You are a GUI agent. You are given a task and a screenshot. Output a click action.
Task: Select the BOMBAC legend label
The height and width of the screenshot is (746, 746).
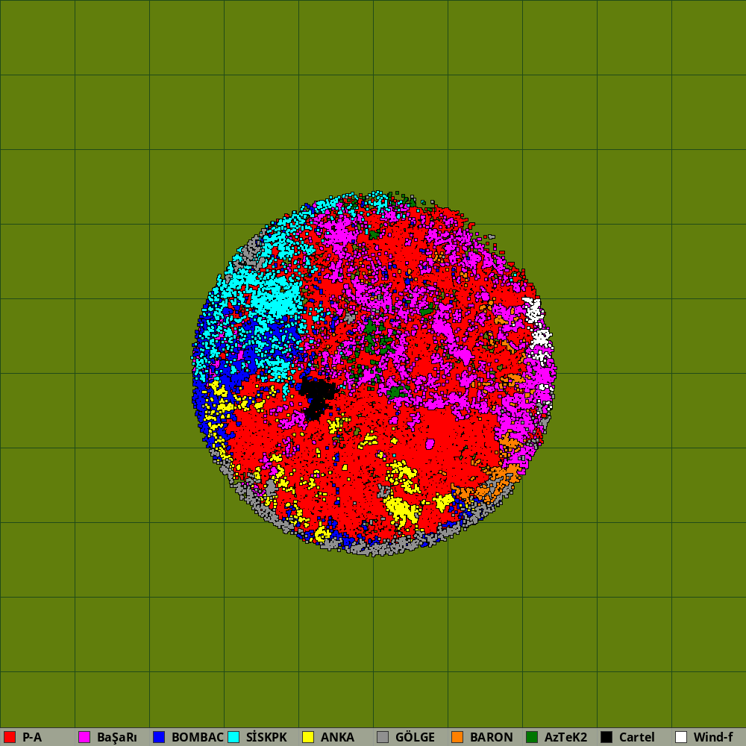198,737
